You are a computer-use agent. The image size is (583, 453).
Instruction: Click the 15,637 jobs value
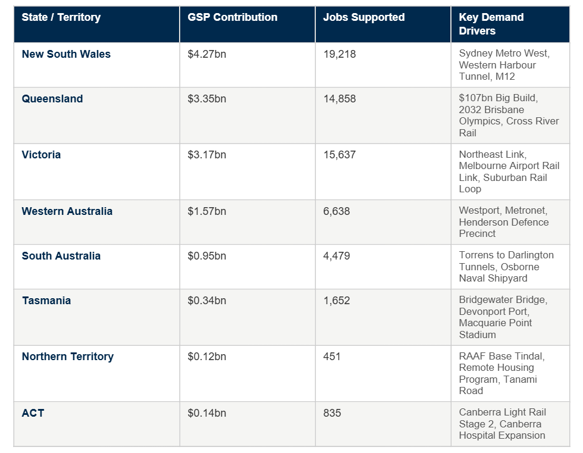[340, 155]
